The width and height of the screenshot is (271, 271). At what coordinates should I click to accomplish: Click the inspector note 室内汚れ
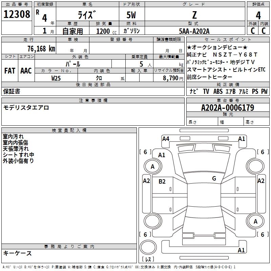[x=13, y=137]
